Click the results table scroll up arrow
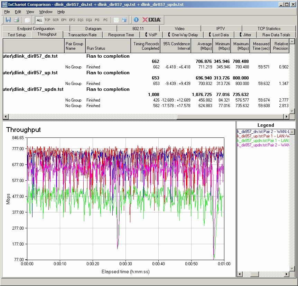The height and width of the screenshot is (286, 298). (292, 41)
